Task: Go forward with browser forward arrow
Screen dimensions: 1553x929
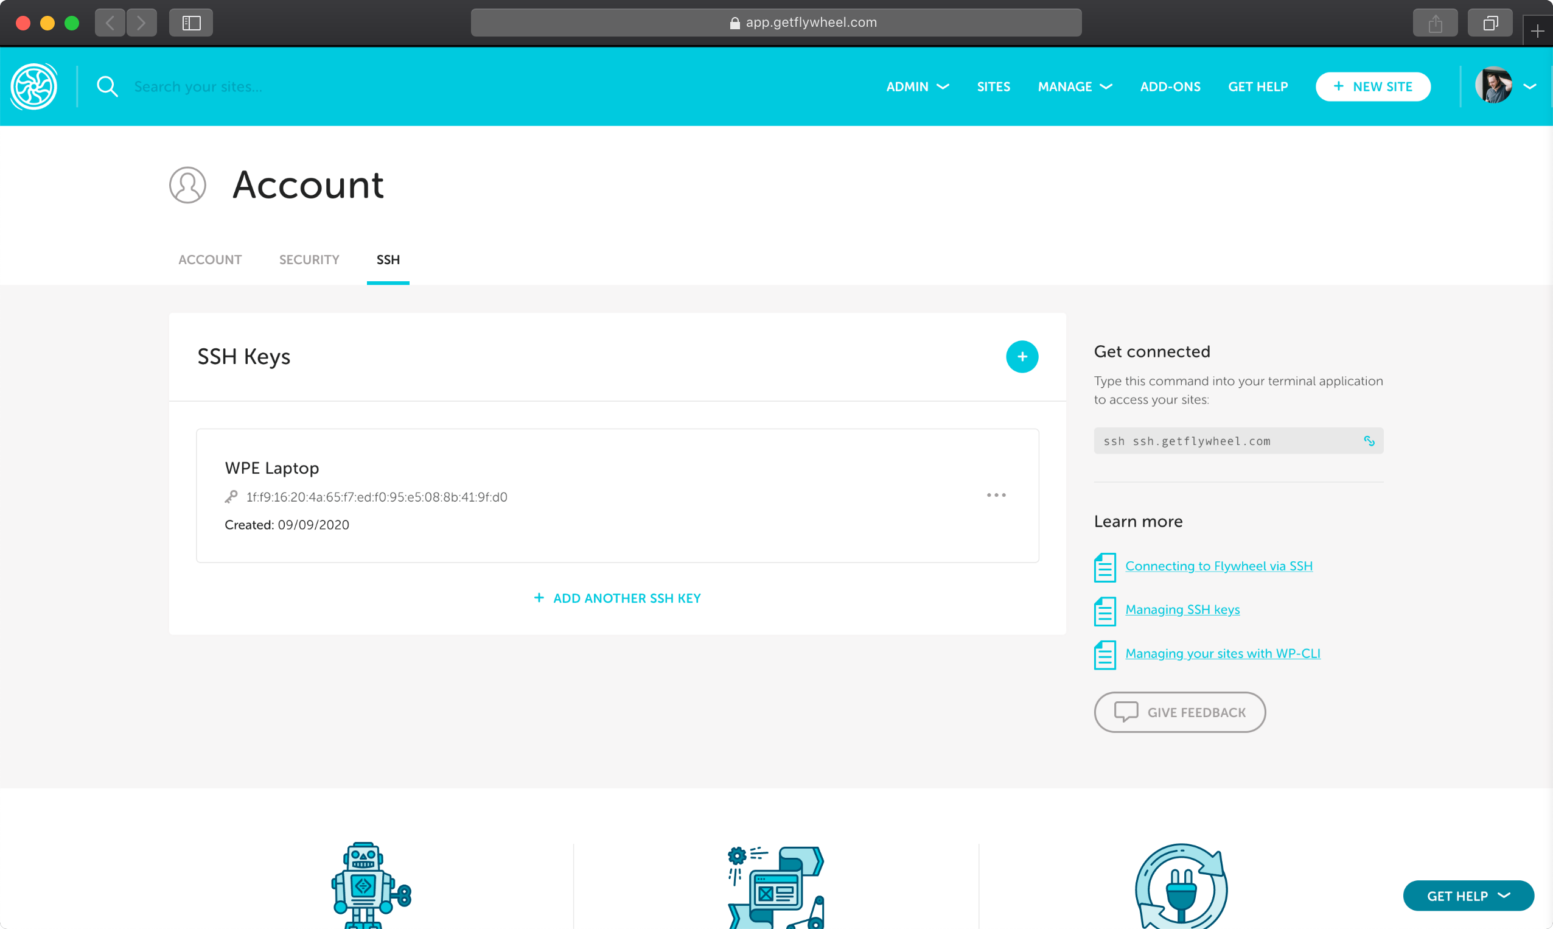Action: [x=141, y=23]
